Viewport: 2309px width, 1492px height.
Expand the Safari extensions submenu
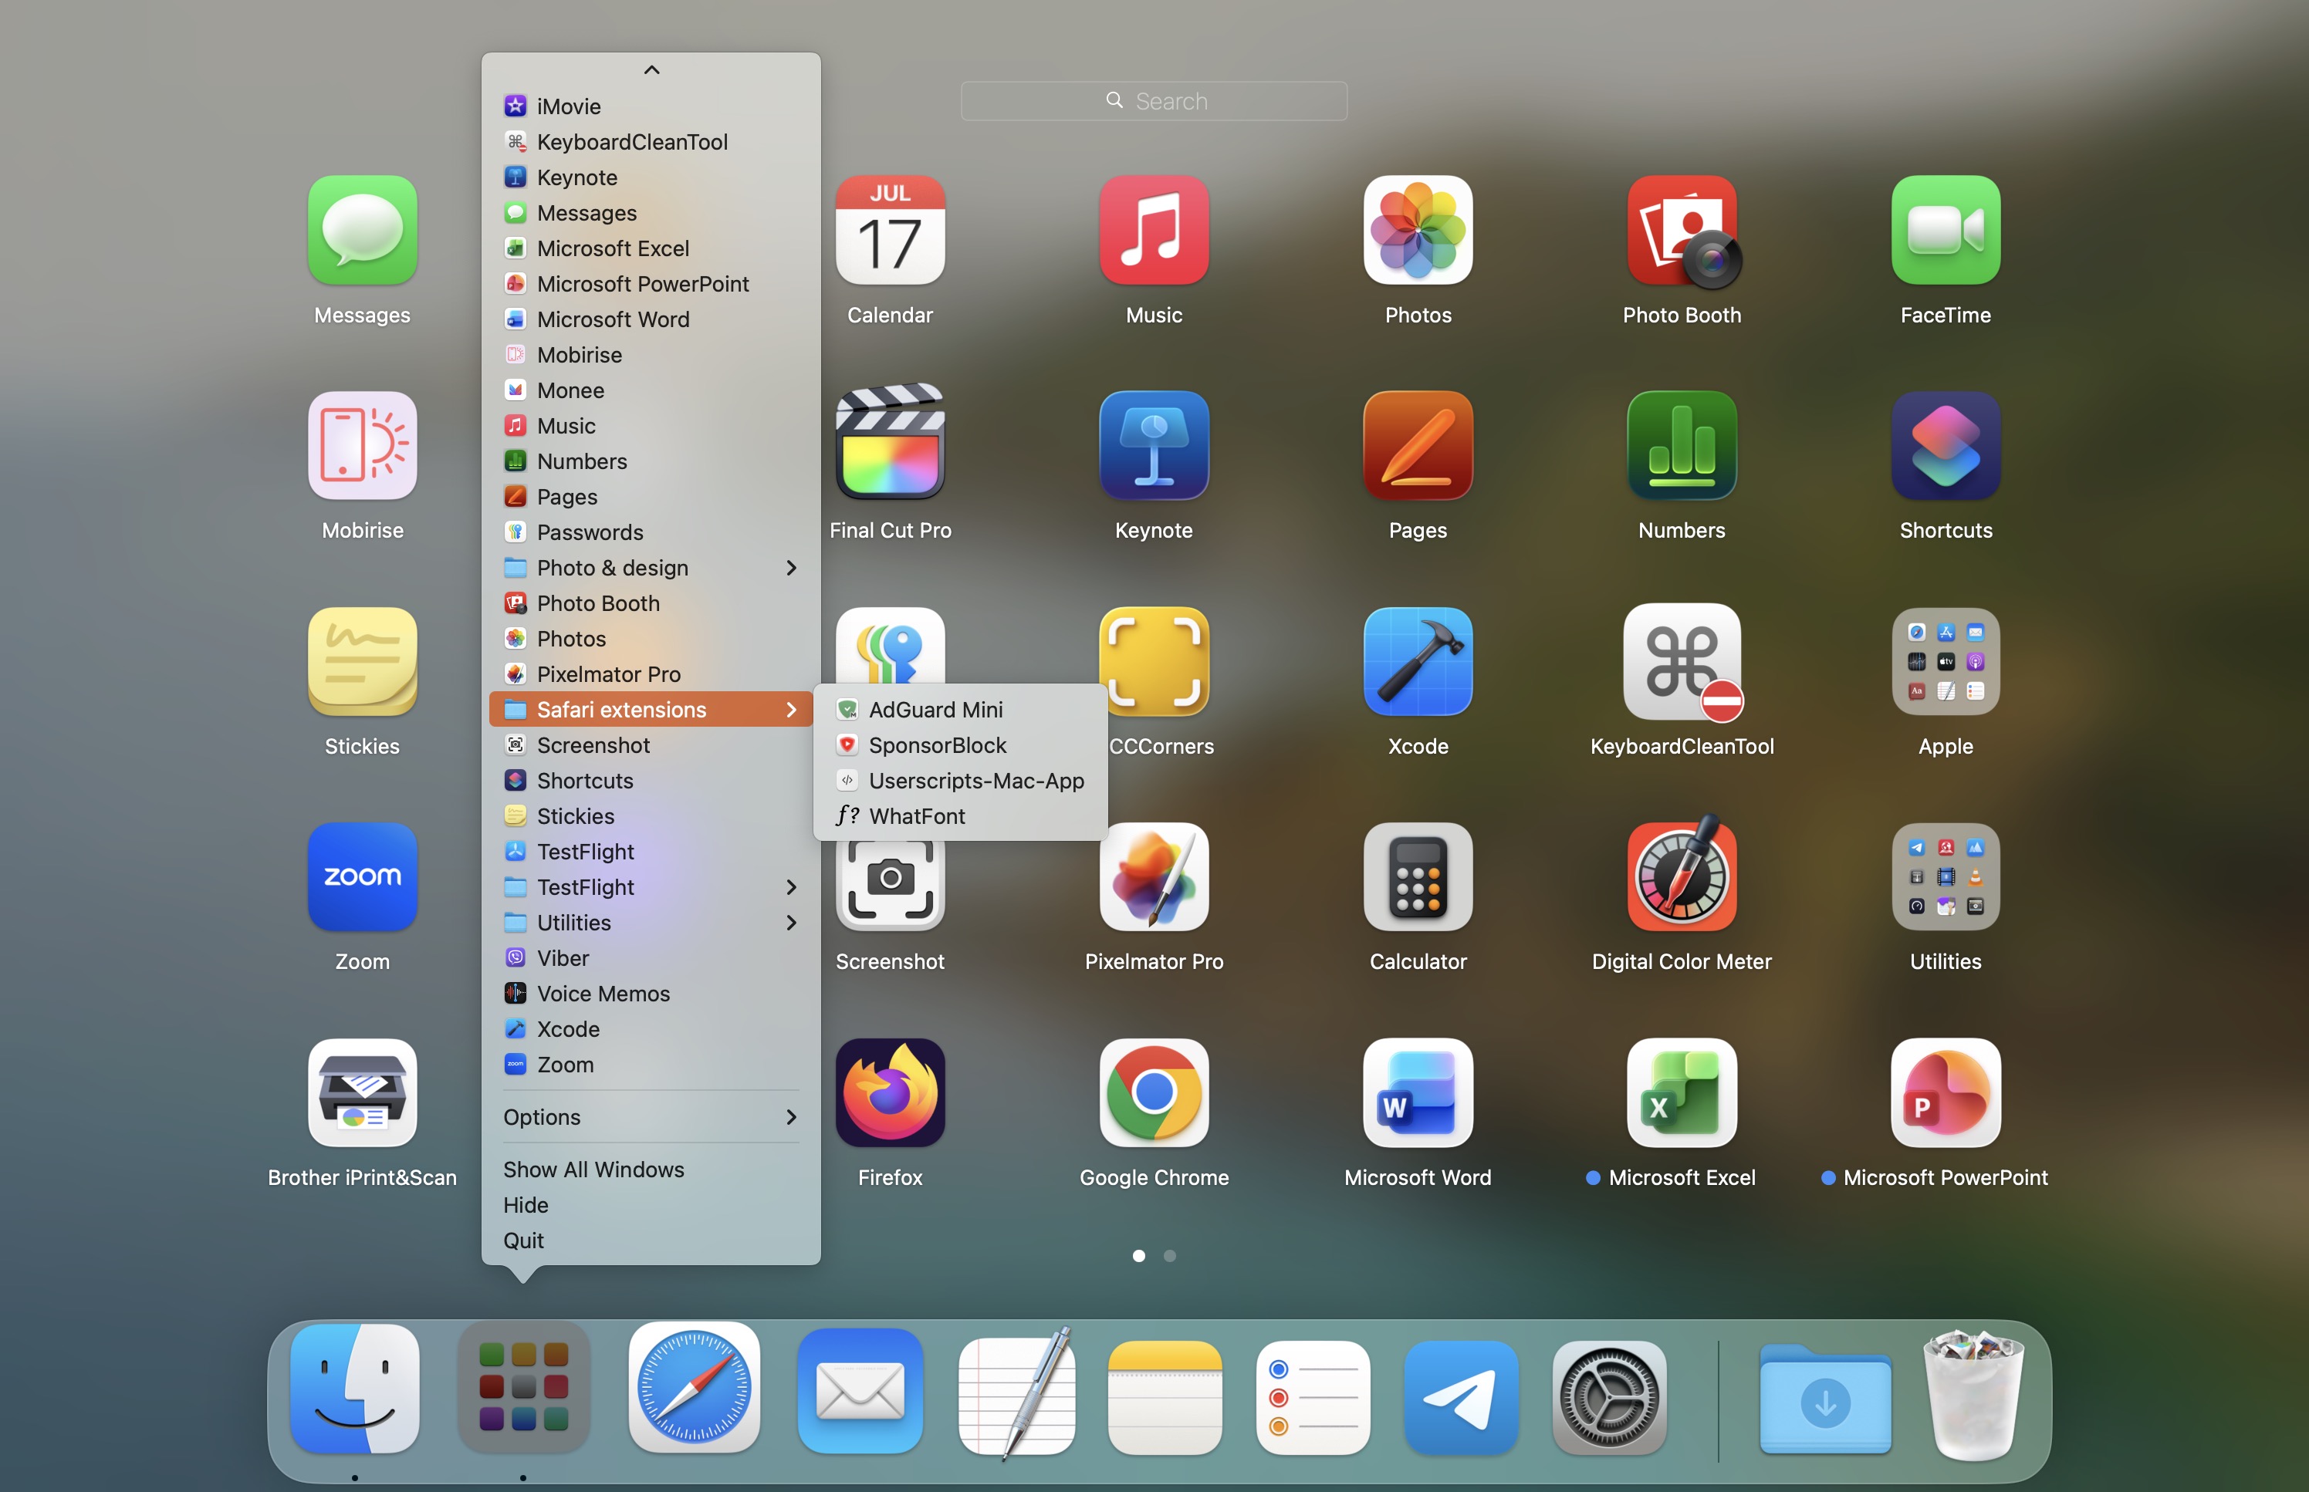(651, 709)
